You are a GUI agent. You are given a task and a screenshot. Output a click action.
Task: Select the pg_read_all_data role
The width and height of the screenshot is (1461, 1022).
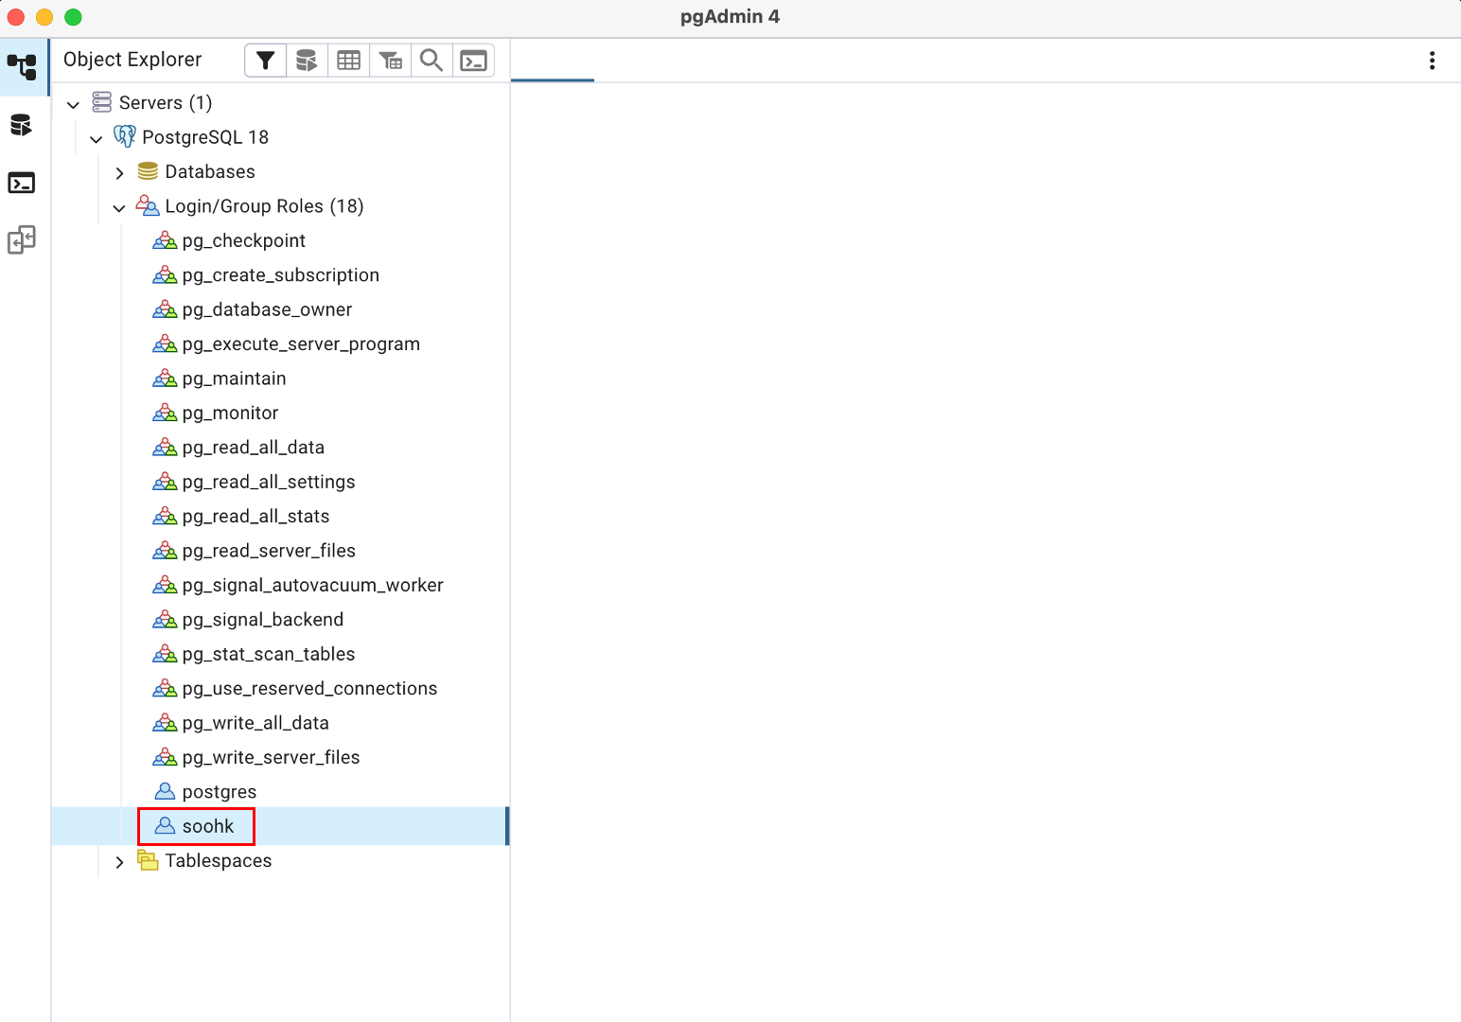tap(253, 447)
